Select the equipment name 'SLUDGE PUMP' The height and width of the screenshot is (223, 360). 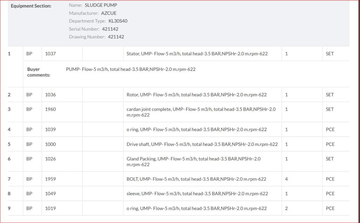pos(101,5)
